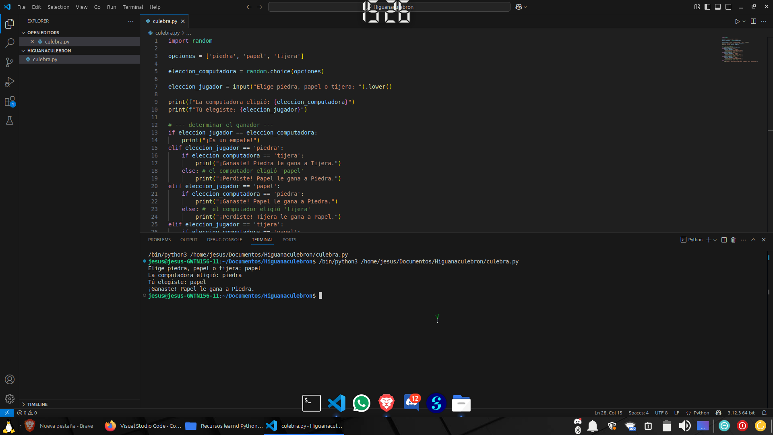The image size is (773, 435).
Task: Open the Source Control view
Action: [x=10, y=62]
